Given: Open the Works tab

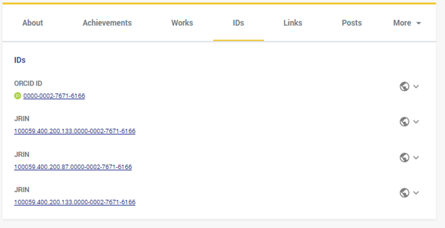Looking at the screenshot, I should click(x=182, y=23).
